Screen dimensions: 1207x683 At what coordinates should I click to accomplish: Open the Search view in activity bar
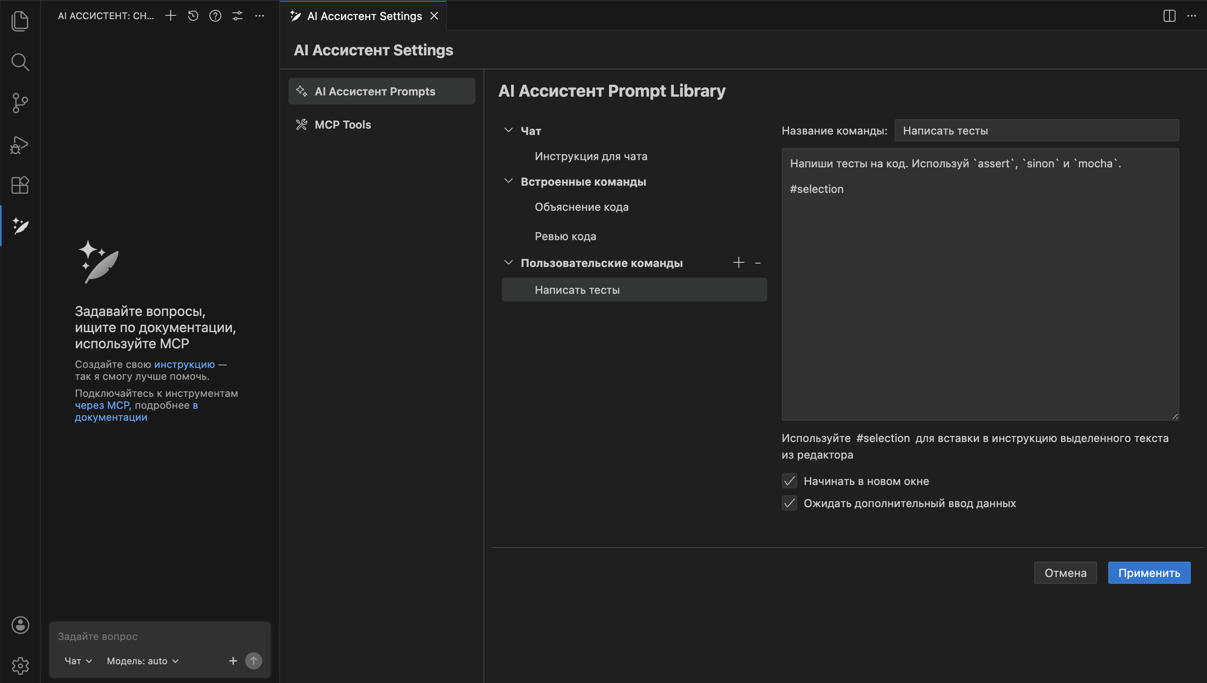(x=20, y=62)
